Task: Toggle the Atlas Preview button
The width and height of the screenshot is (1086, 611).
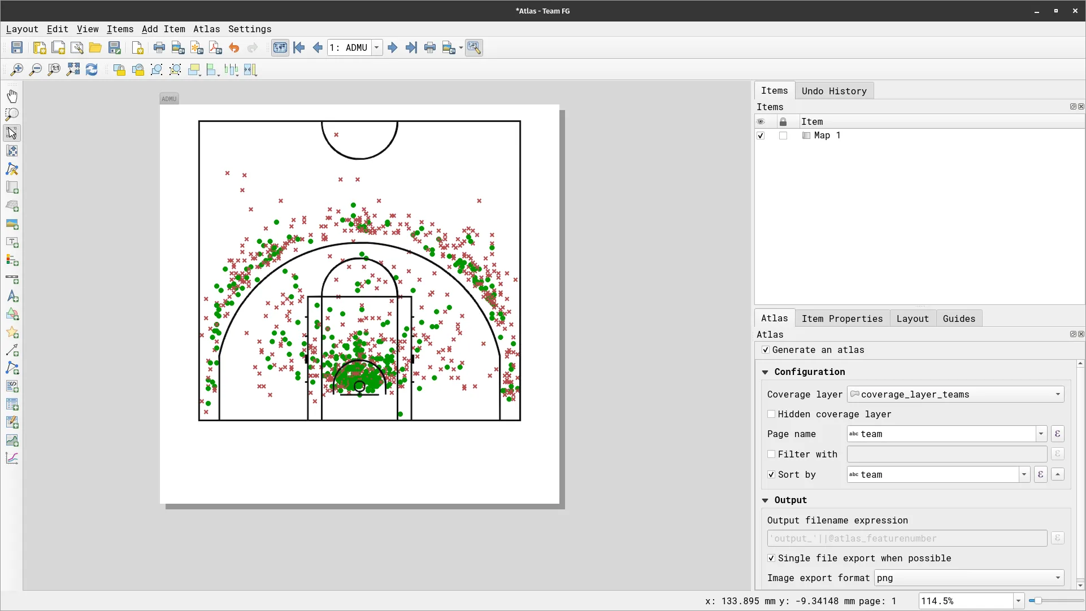Action: pyautogui.click(x=280, y=48)
